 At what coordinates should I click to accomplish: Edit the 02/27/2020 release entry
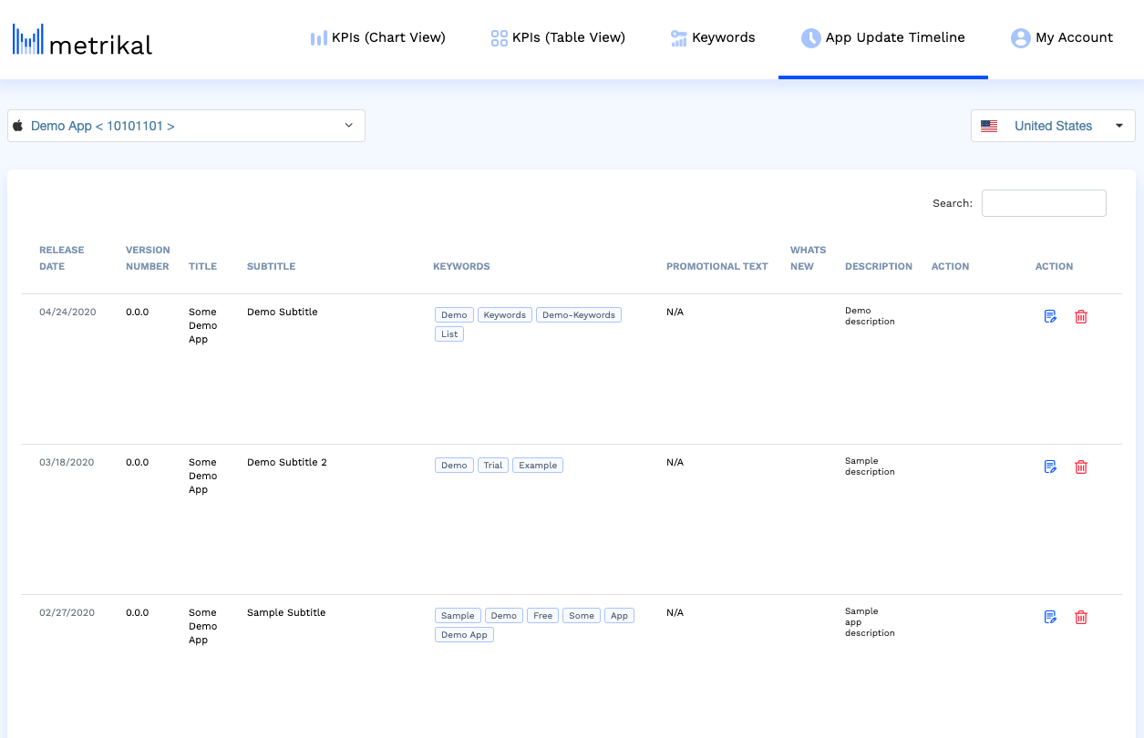(x=1050, y=618)
